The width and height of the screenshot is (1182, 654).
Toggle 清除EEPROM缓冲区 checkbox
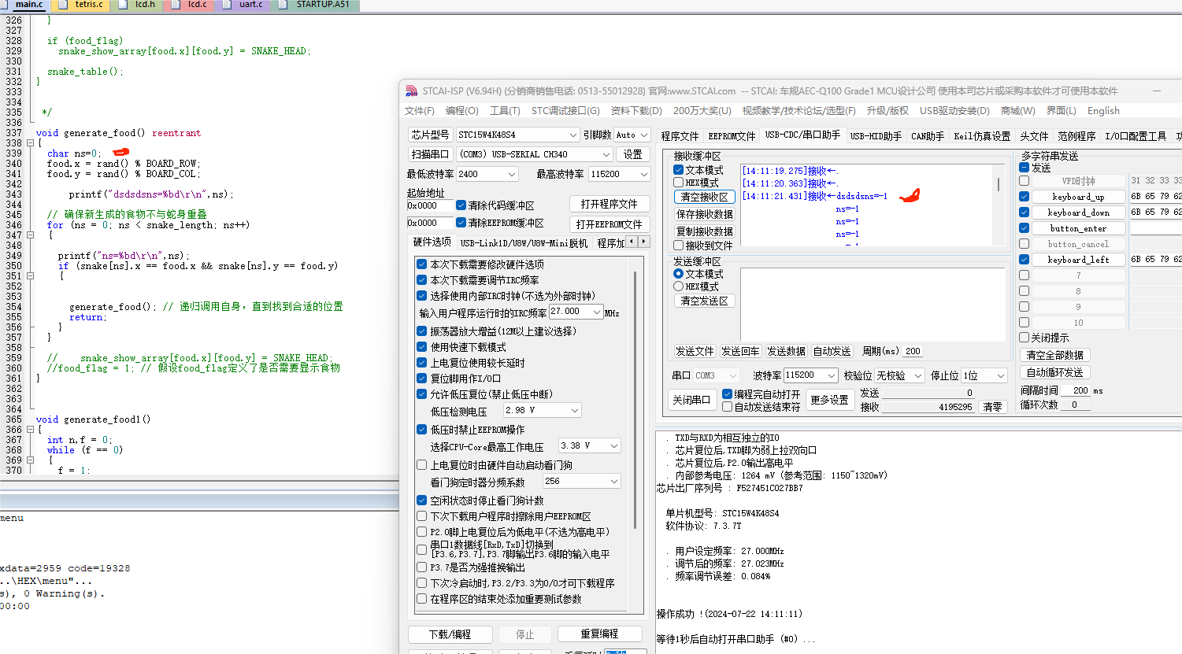pos(461,223)
